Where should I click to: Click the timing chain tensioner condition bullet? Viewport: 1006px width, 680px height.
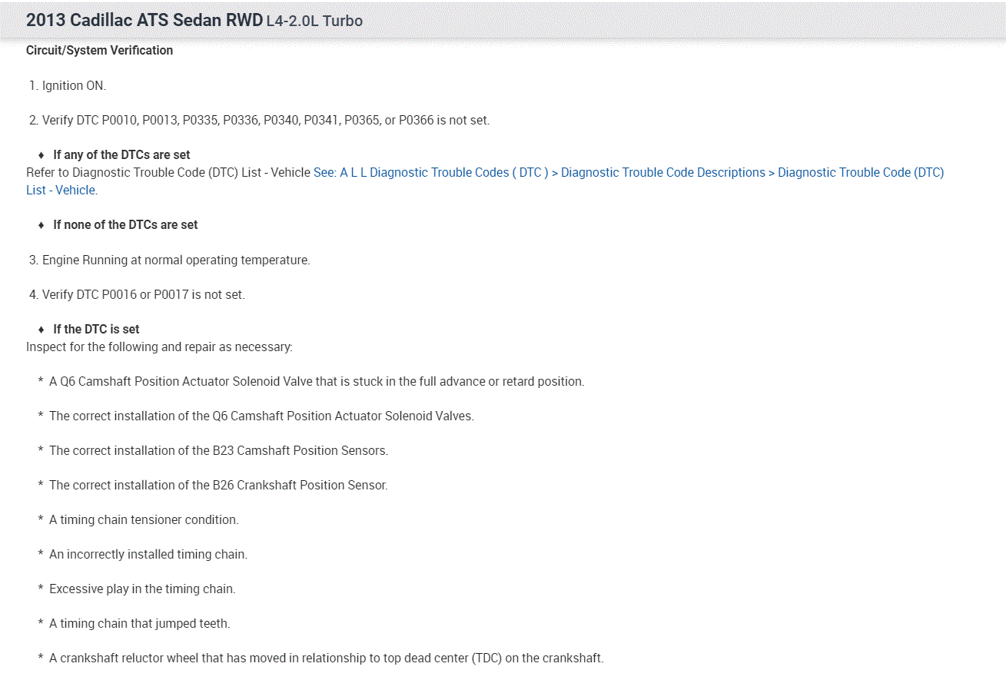[144, 520]
